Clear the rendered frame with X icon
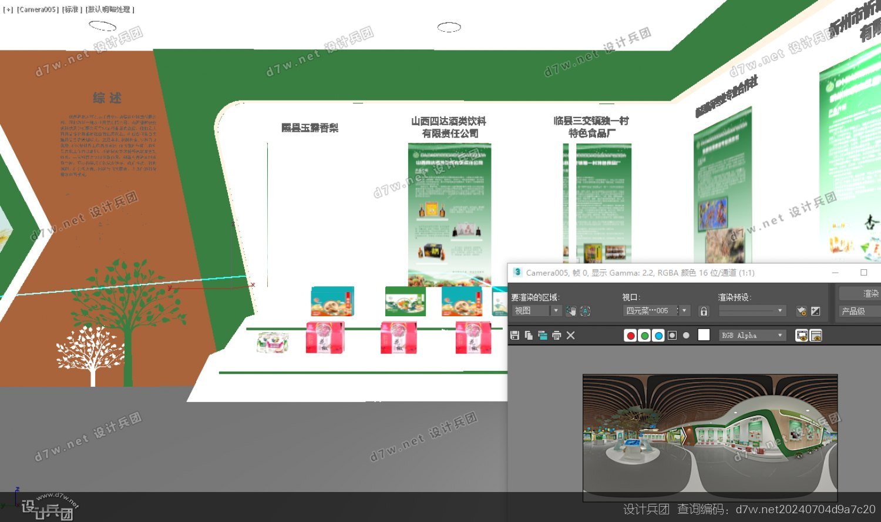The image size is (881, 522). (570, 335)
